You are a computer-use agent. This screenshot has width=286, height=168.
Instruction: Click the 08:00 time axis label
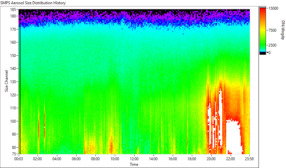[x=95, y=159]
